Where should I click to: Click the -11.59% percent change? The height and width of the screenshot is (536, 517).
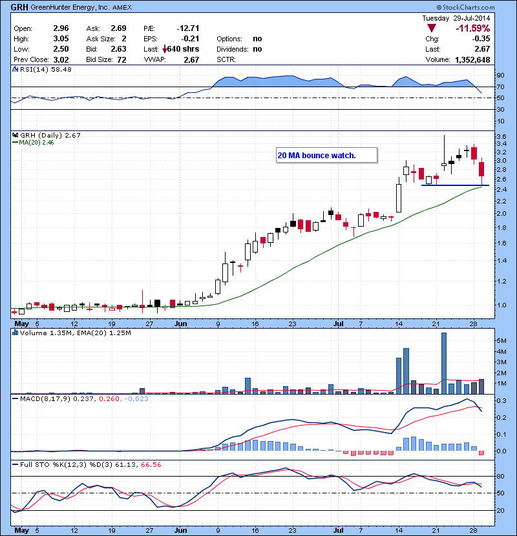[x=472, y=28]
